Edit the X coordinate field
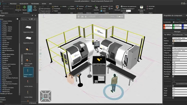The image size is (187, 105). pyautogui.click(x=168, y=25)
